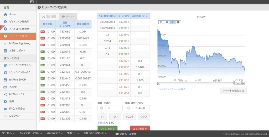269x137 pixels.
Task: Click the shop icon beside bitWire SHOP
Action: pos(5,80)
